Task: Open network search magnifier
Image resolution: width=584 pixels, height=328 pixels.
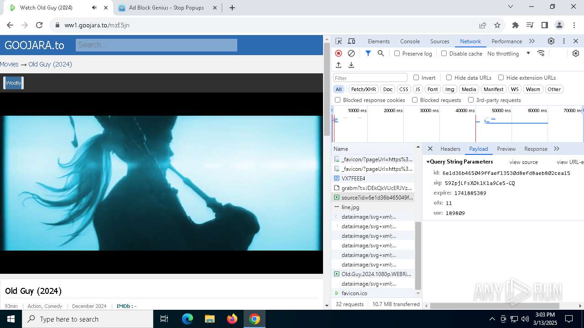Action: [381, 53]
